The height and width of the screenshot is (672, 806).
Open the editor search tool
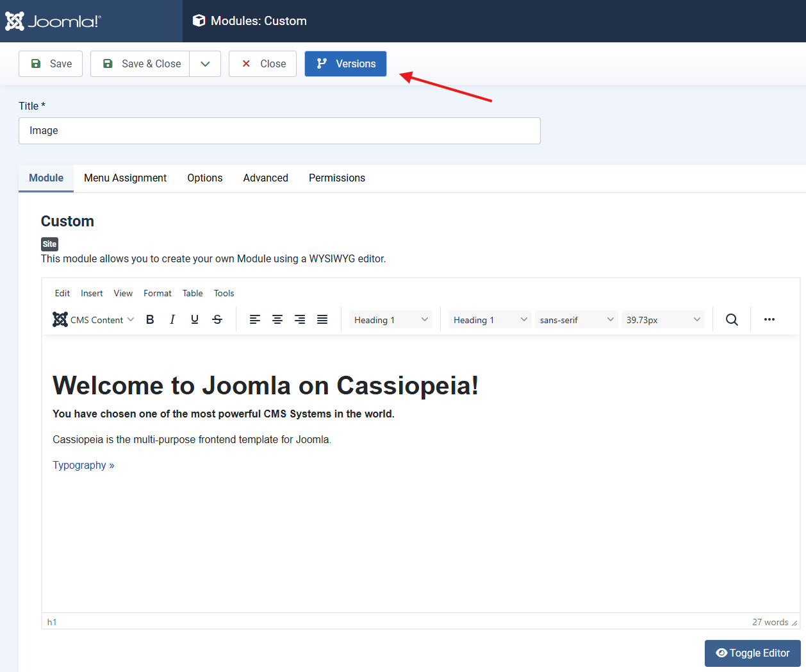tap(732, 319)
